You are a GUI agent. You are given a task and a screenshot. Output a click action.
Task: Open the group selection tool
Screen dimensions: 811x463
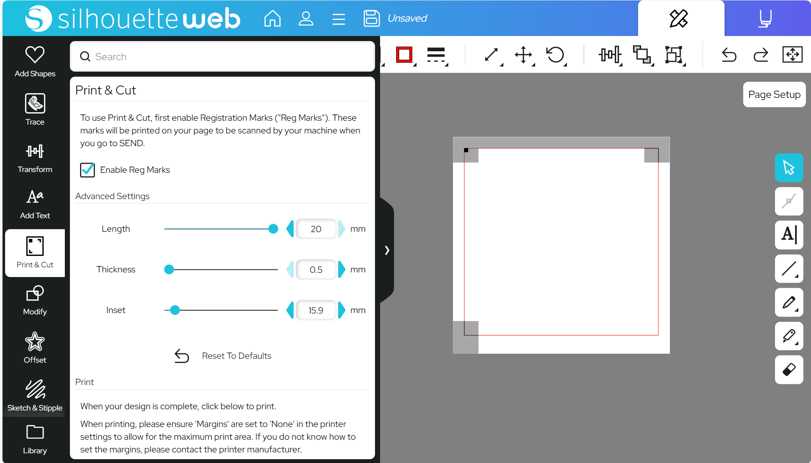(675, 55)
